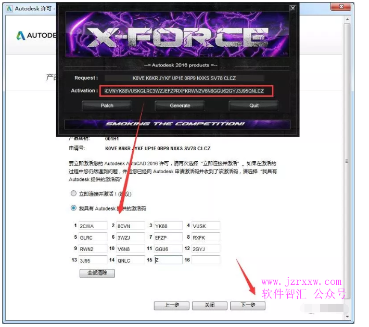This screenshot has height=327, width=369.
Task: Click activation field 13 containing 3J95
Action: [93, 260]
